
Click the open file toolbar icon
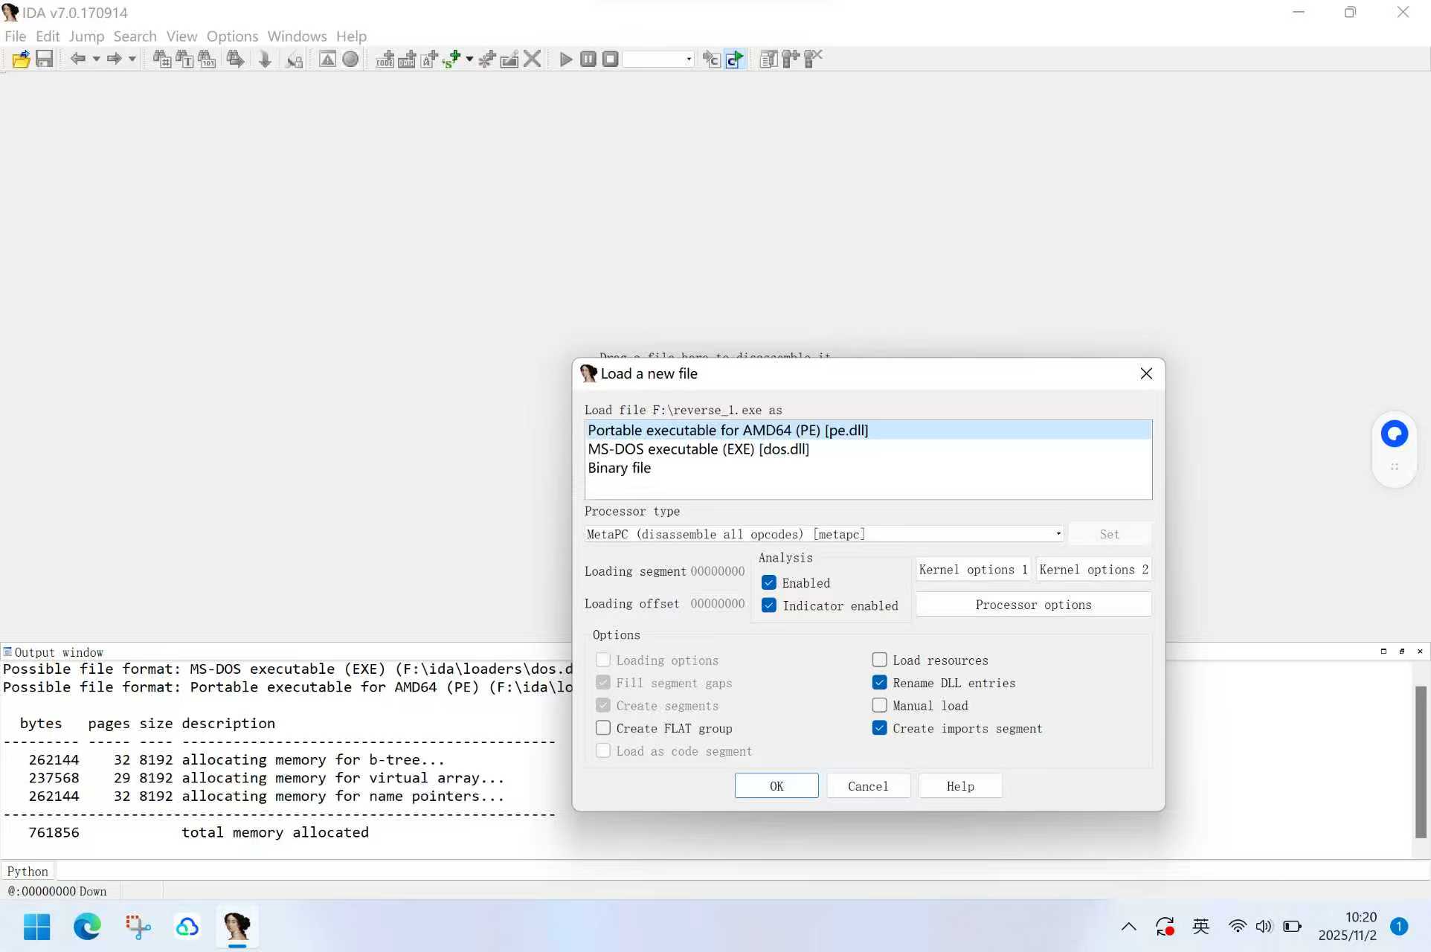(21, 59)
